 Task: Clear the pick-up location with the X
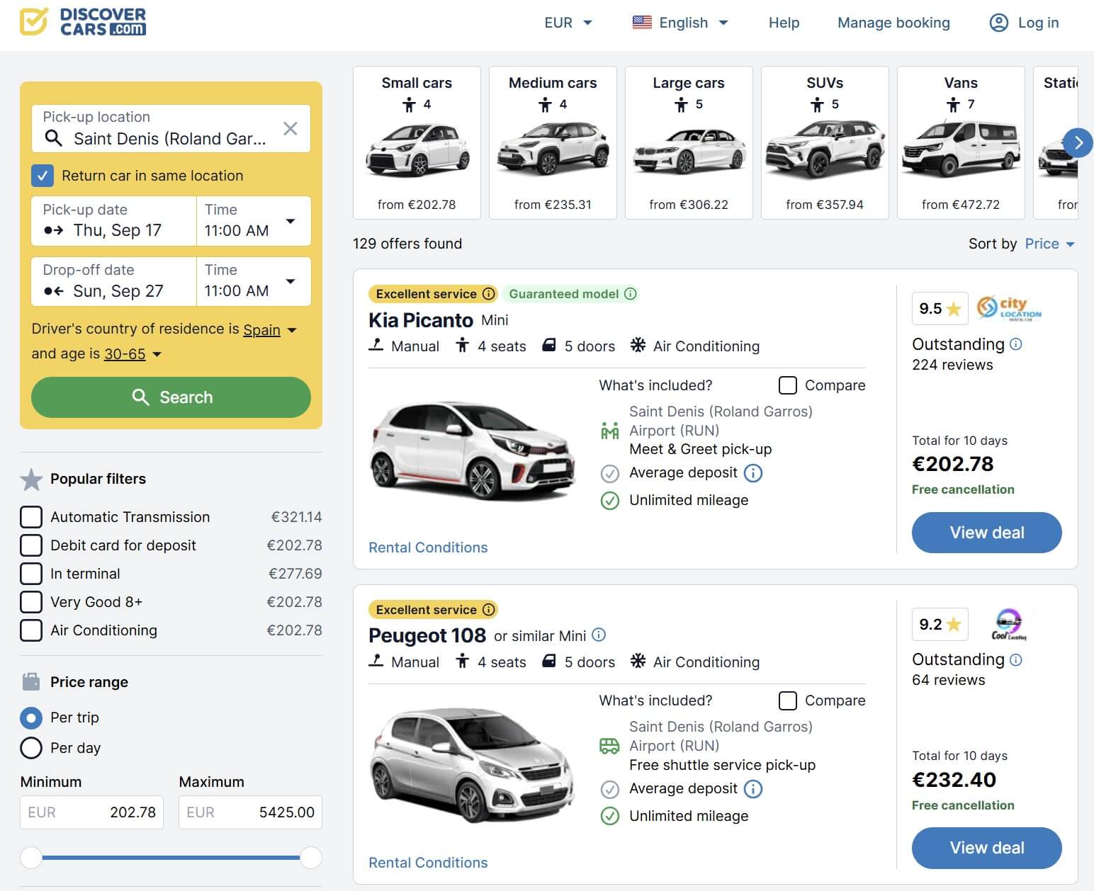pyautogui.click(x=291, y=128)
